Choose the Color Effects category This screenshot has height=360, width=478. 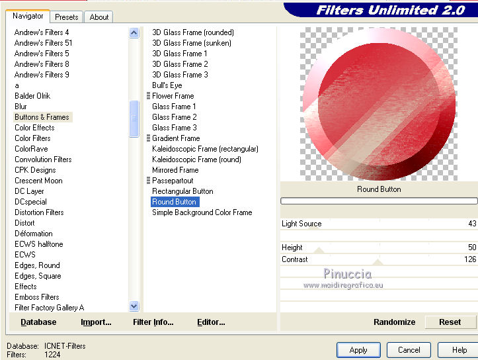(34, 128)
